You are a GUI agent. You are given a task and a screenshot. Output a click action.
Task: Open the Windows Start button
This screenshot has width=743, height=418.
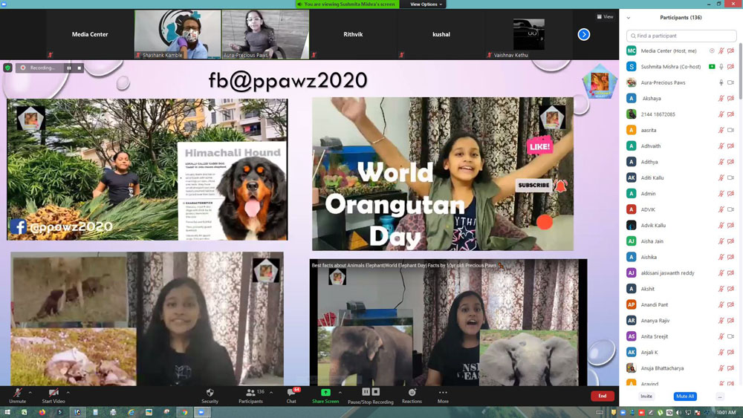[7, 412]
